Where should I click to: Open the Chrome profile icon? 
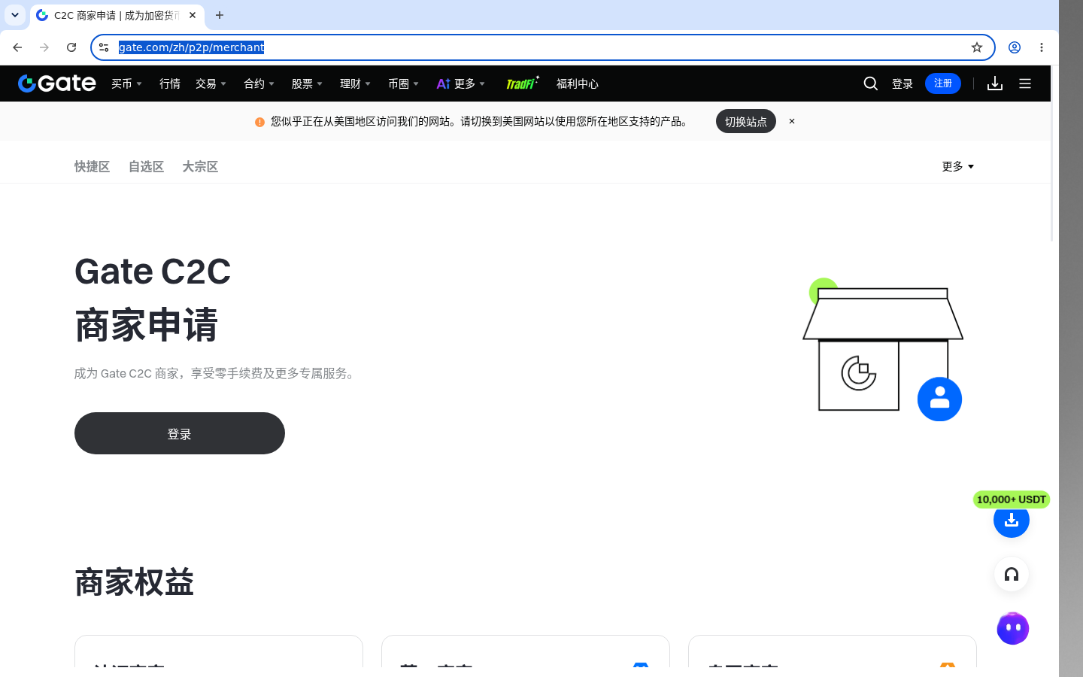pos(1015,47)
